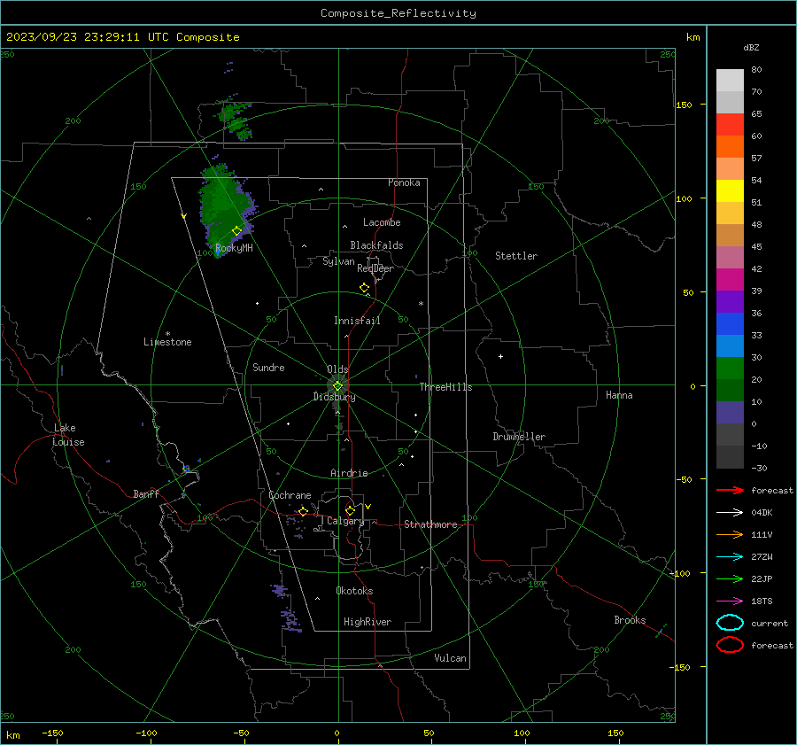Click the Airdrie map label

pos(349,473)
